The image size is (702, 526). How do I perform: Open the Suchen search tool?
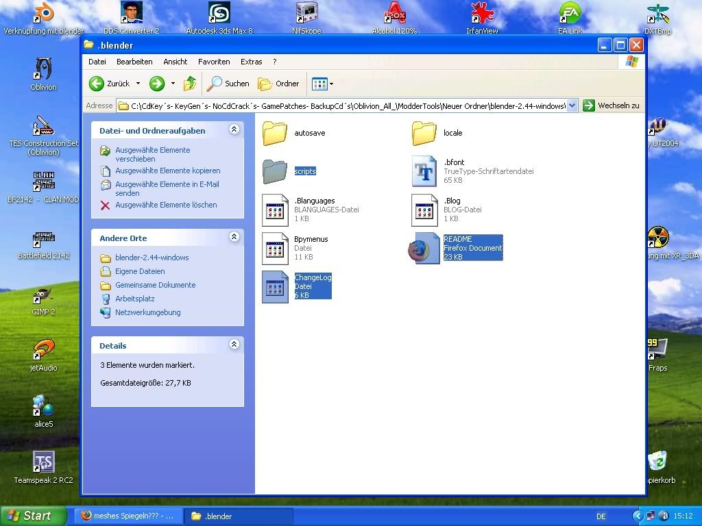tap(228, 84)
